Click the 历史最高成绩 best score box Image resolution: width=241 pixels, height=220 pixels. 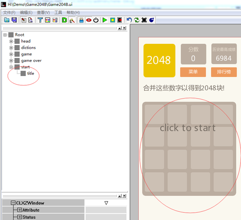pyautogui.click(x=224, y=54)
